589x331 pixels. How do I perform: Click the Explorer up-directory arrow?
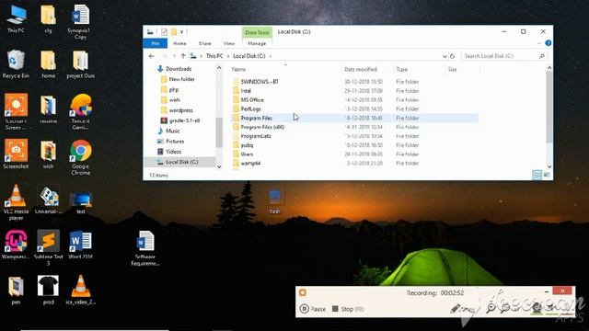tap(183, 56)
